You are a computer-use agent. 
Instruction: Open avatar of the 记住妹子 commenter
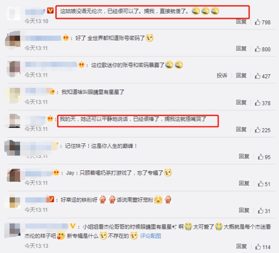point(12,148)
